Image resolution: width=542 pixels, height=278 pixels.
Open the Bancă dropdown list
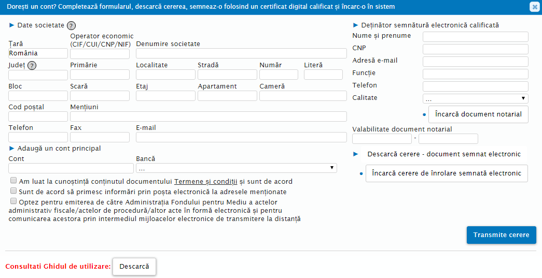[x=237, y=168]
